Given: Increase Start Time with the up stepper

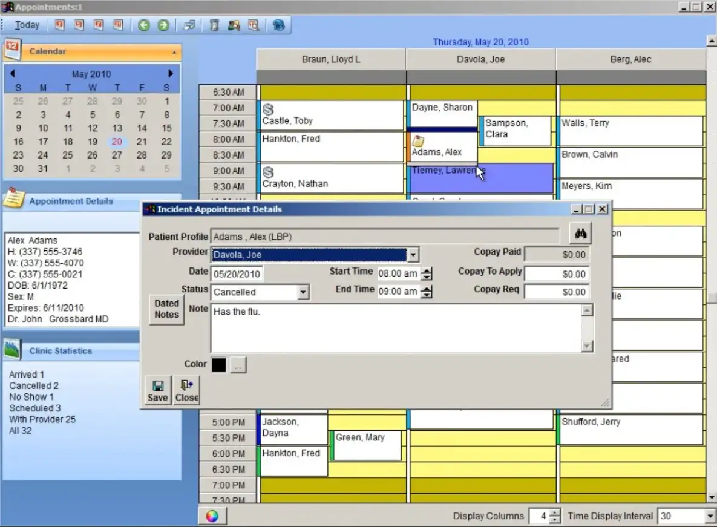Looking at the screenshot, I should point(427,270).
